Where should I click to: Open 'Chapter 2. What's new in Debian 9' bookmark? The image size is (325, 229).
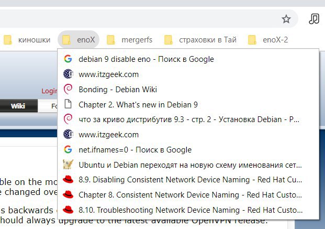[x=188, y=104]
